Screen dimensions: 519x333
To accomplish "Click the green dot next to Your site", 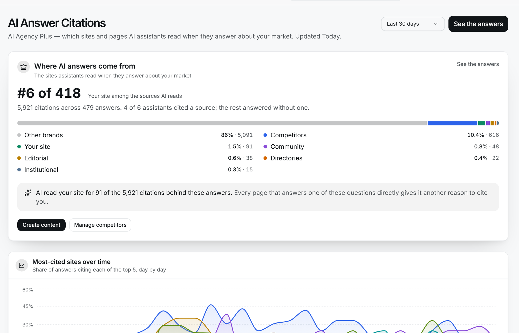I will pyautogui.click(x=19, y=147).
